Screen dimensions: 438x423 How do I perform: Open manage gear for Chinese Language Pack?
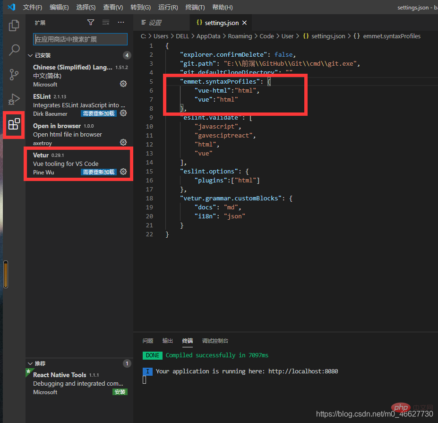click(123, 84)
